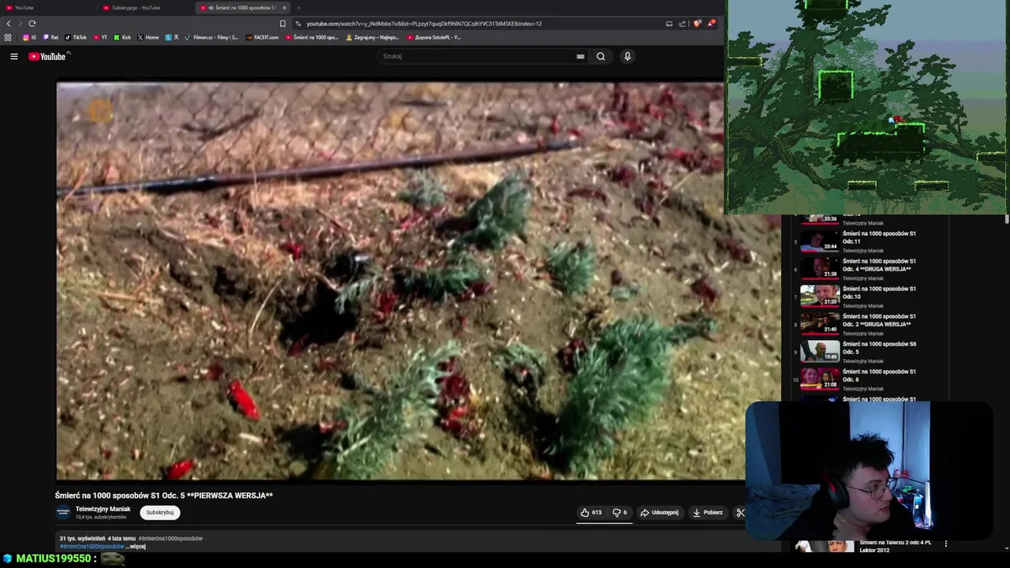Go to YouTube home via the logo

[x=47, y=56]
